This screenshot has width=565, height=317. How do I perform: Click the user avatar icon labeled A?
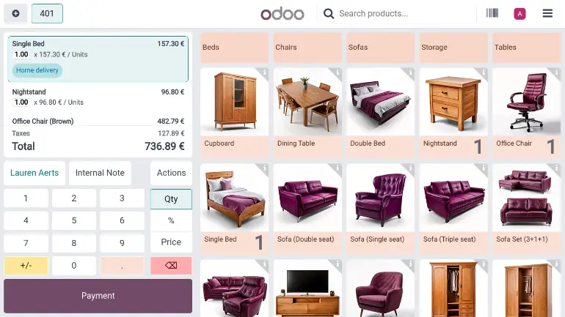click(520, 14)
